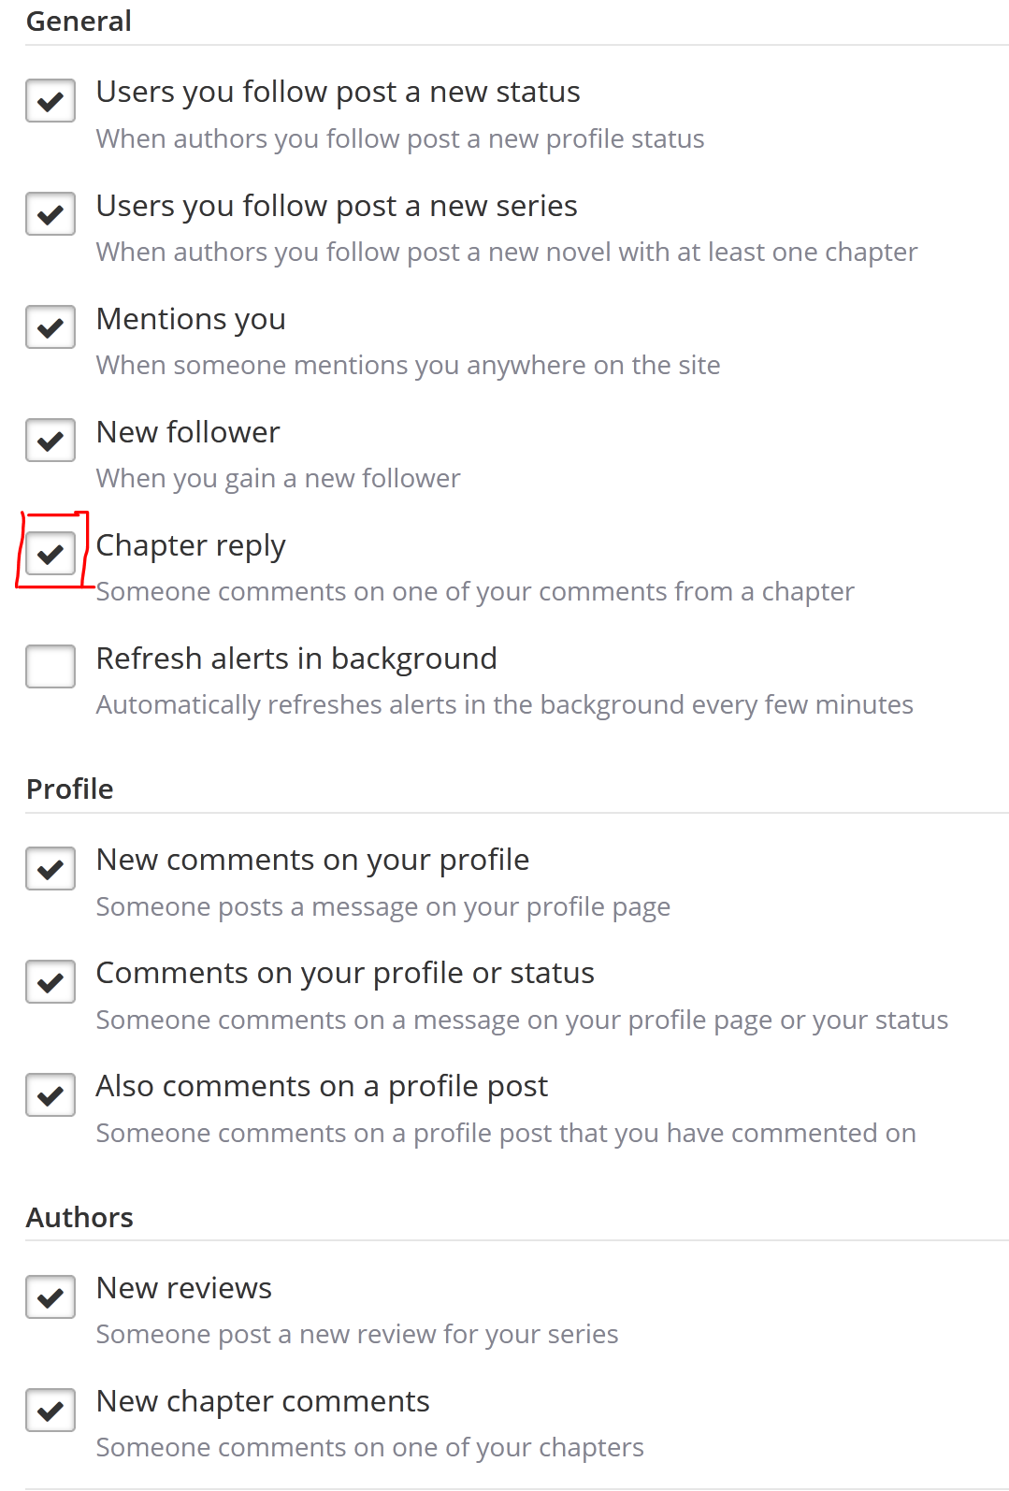
Task: Click 'Users you follow post a new status' label
Action: (x=338, y=92)
